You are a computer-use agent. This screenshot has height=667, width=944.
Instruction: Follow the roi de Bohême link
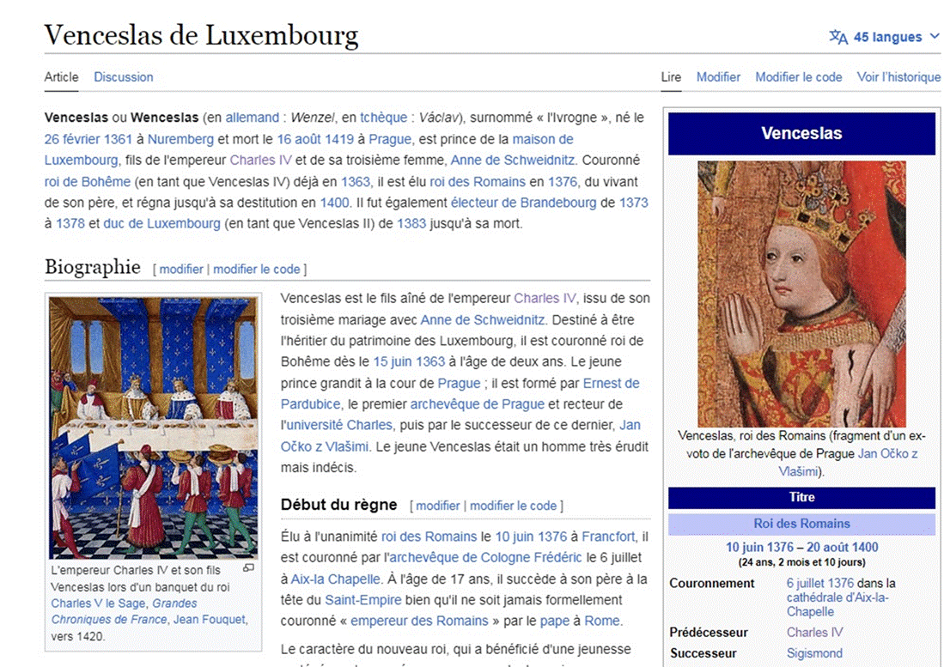click(x=88, y=182)
